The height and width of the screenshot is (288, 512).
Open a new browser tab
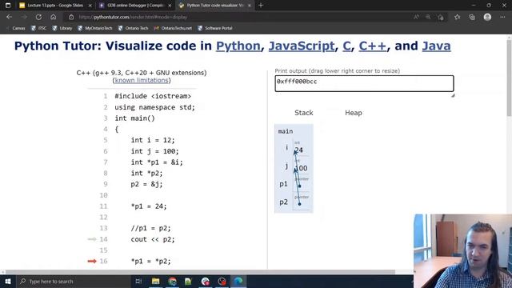(x=261, y=6)
